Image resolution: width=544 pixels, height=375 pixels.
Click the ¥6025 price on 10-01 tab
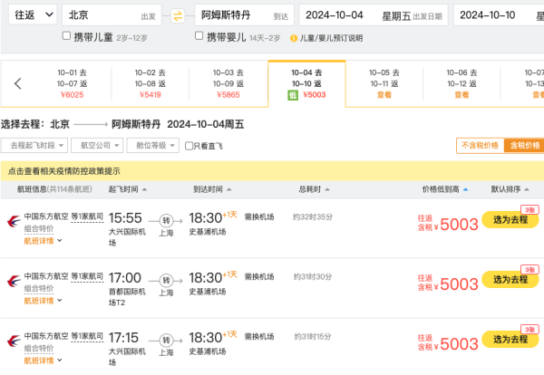73,95
